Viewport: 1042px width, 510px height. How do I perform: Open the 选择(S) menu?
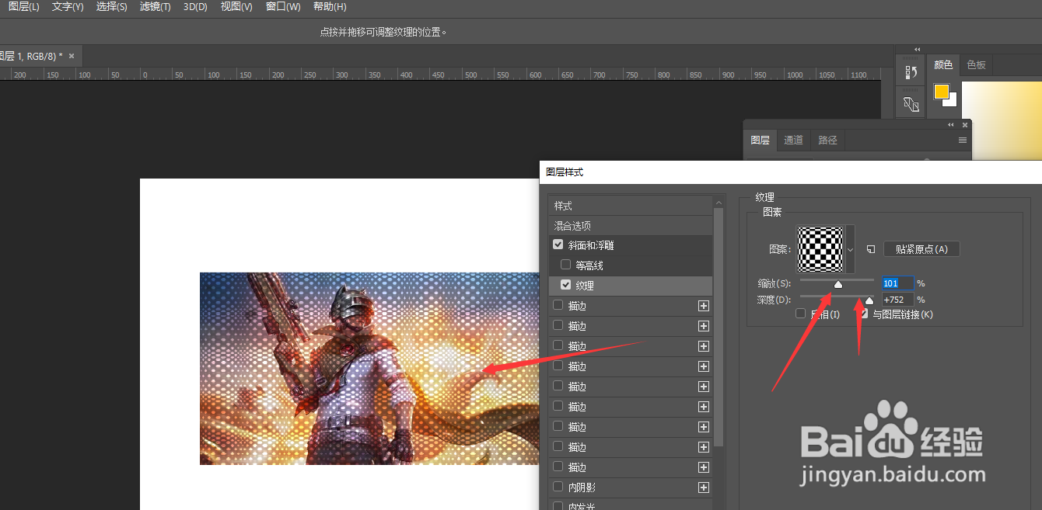point(112,7)
